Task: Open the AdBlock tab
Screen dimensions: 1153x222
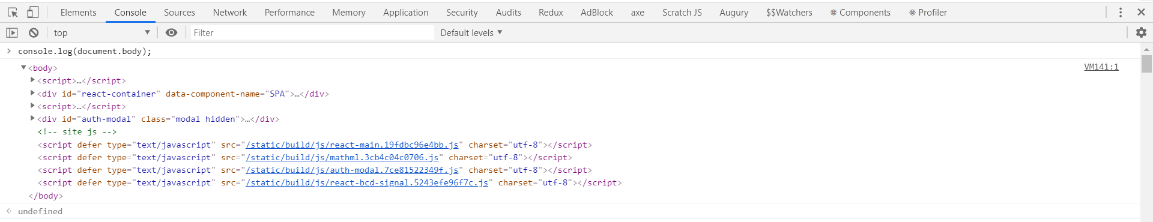Action: point(597,12)
